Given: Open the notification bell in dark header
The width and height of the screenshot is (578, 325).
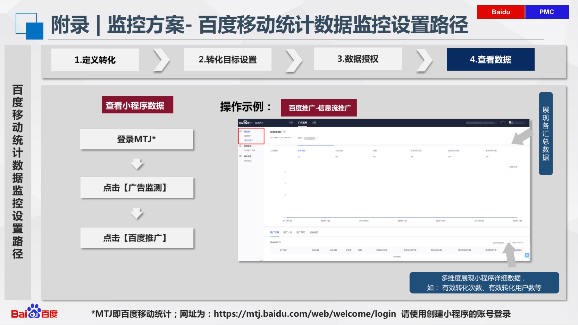Looking at the screenshot, I should coord(501,122).
